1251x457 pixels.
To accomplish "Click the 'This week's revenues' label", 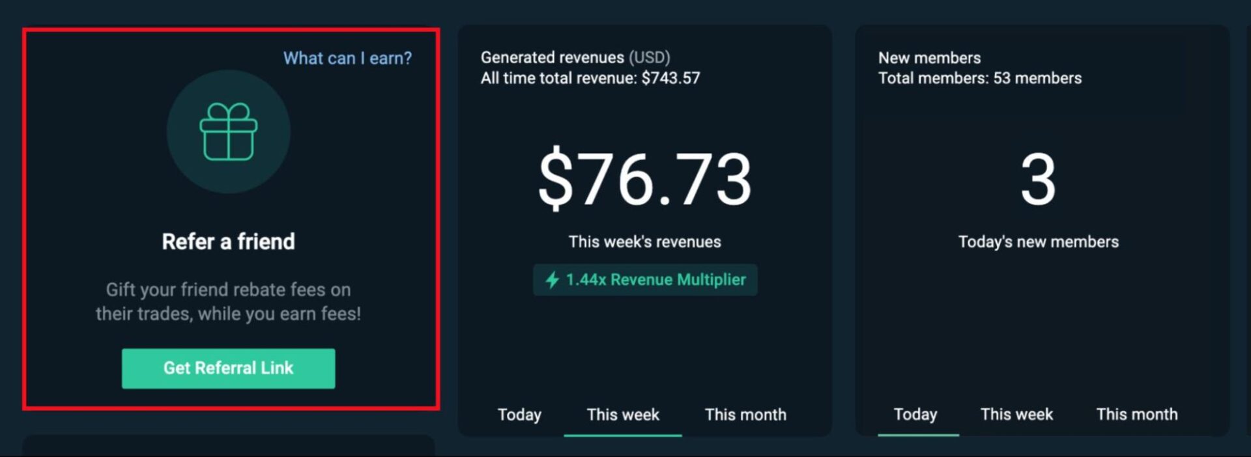I will click(x=645, y=242).
